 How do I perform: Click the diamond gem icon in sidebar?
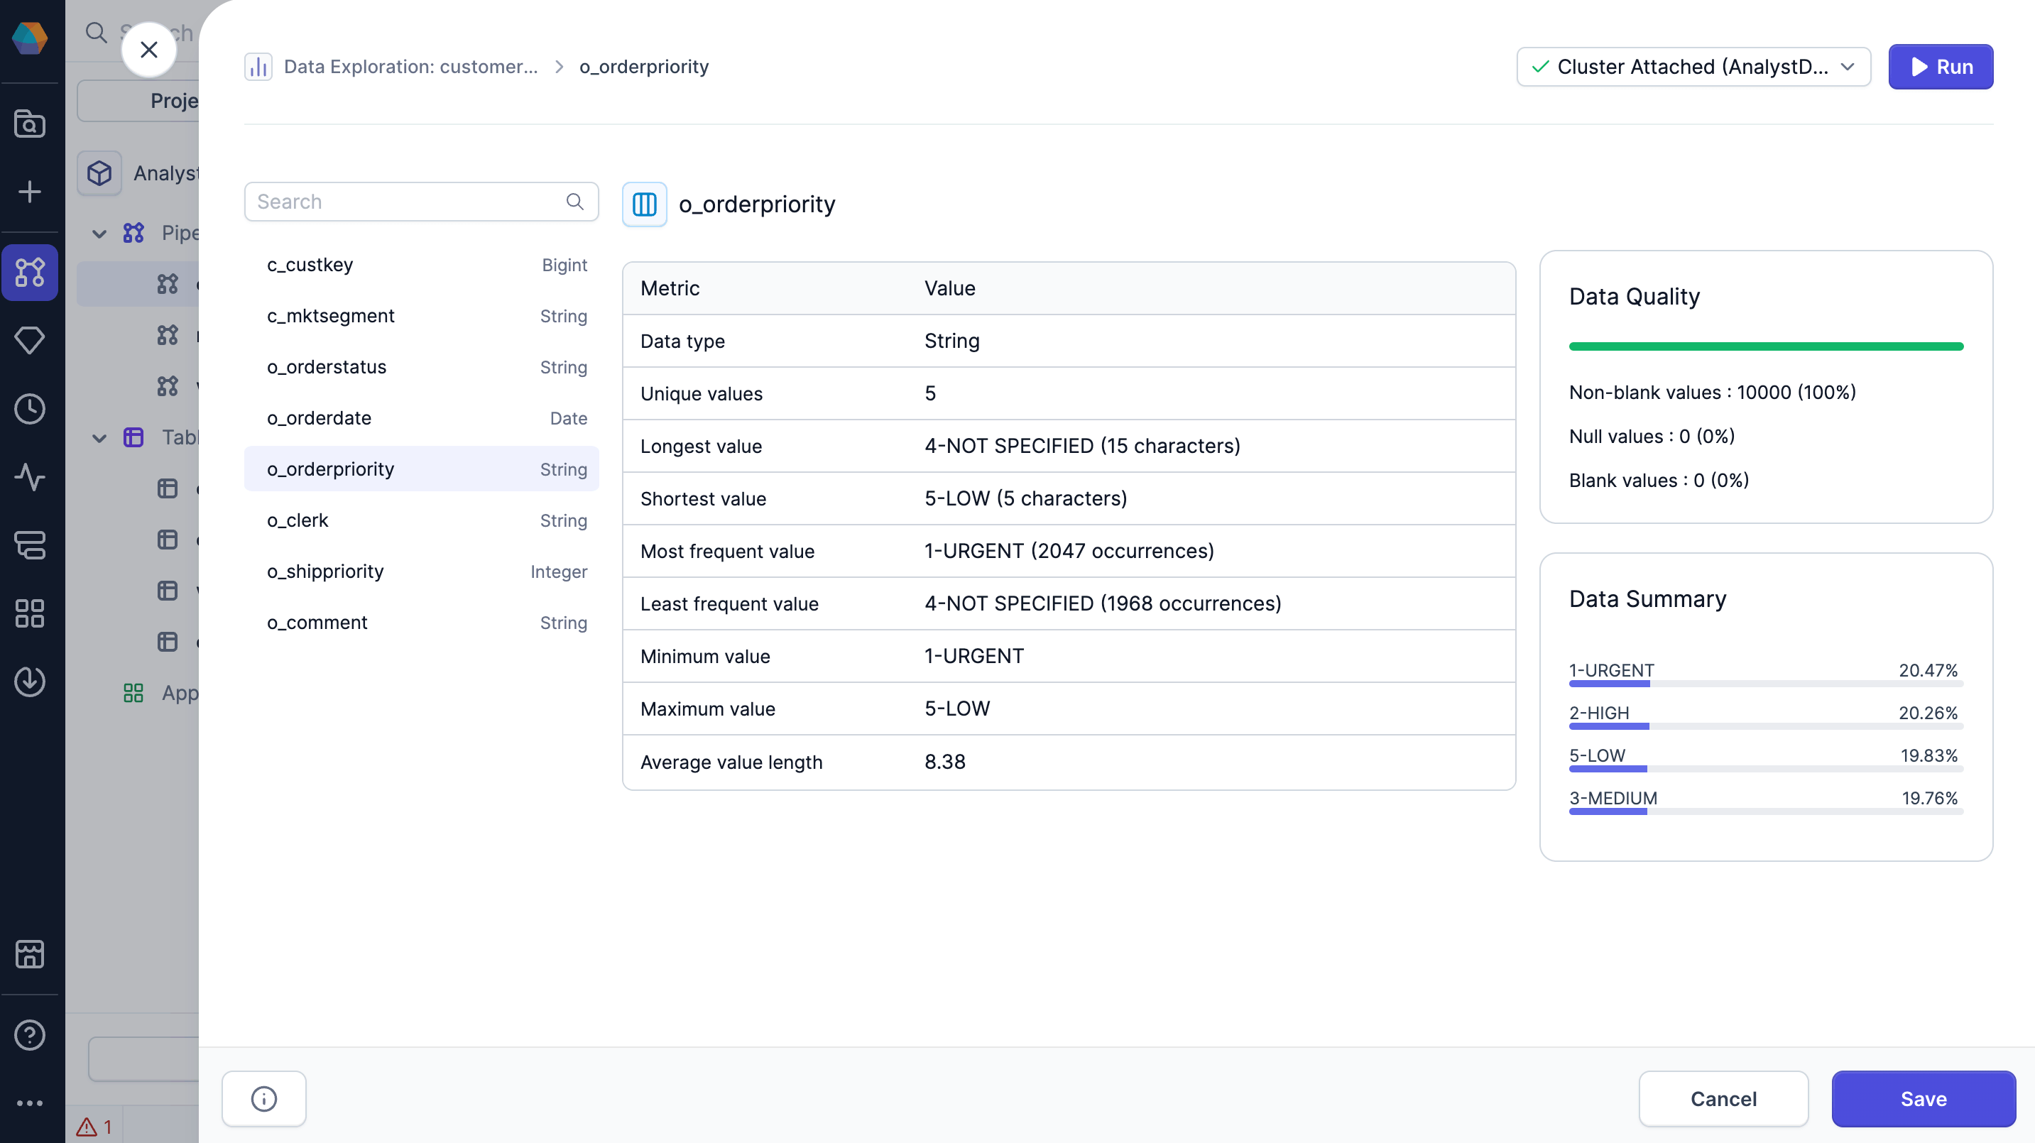[30, 341]
